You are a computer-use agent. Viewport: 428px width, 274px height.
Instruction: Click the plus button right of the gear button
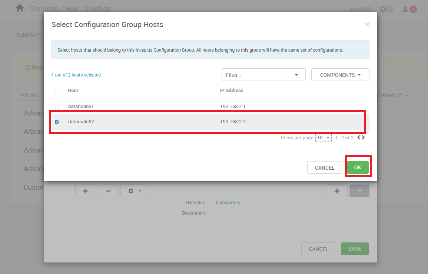337,191
